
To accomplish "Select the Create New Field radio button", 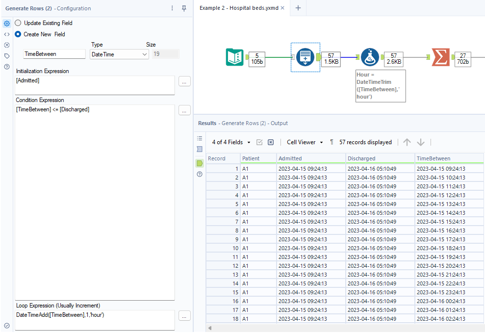I will (18, 34).
